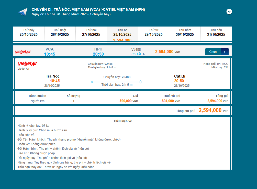Toggle the triangle arrow beside Chi tiết
The height and width of the screenshot is (189, 257).
[144, 54]
